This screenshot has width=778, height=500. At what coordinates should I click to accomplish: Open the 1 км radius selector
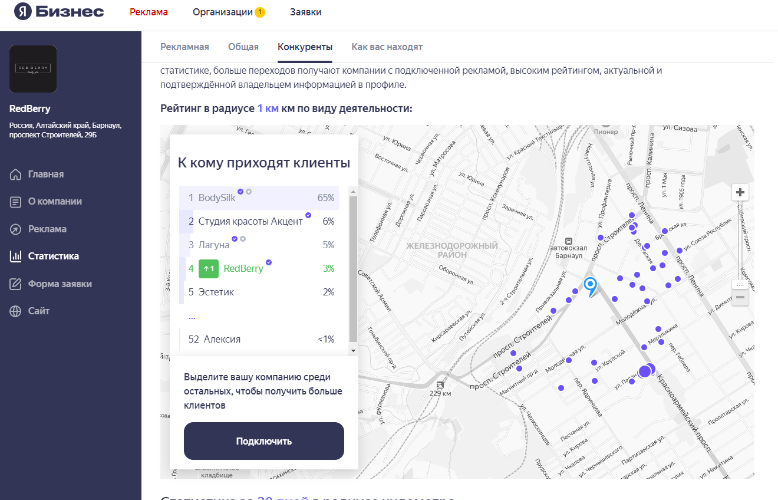pyautogui.click(x=268, y=108)
